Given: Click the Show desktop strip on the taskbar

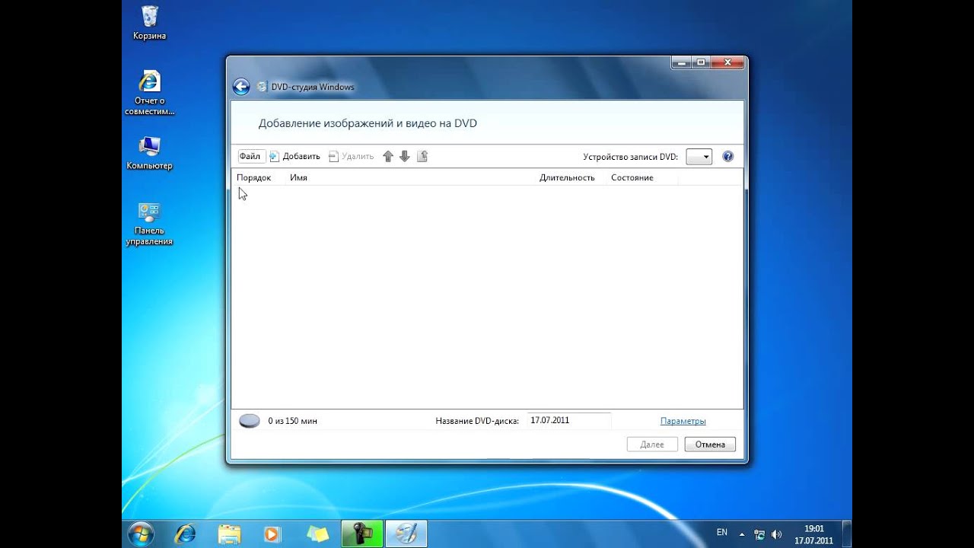Looking at the screenshot, I should 847,534.
